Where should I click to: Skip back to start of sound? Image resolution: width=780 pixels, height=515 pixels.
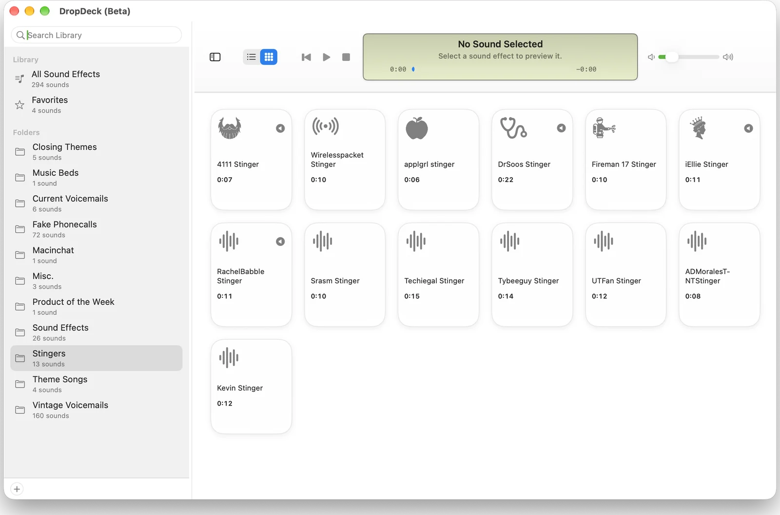coord(306,57)
